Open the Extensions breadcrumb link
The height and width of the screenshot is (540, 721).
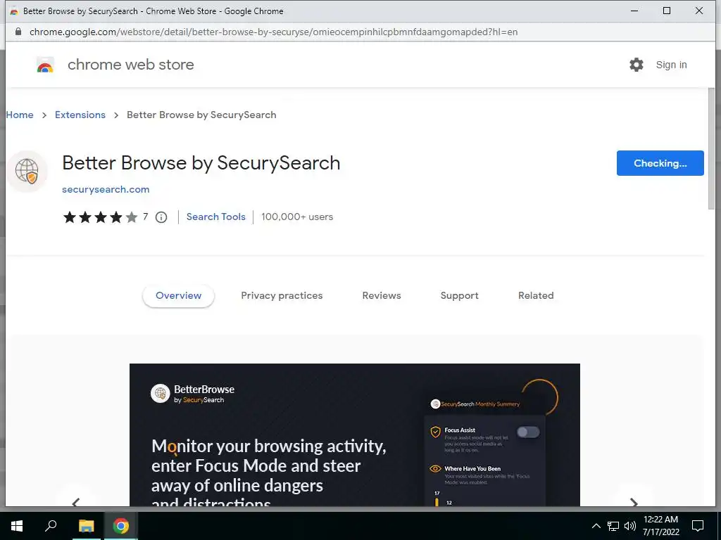(80, 115)
